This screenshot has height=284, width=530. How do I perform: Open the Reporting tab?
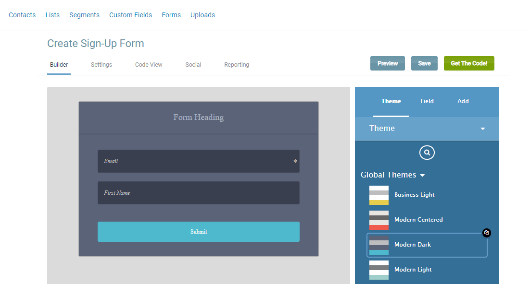pos(237,65)
